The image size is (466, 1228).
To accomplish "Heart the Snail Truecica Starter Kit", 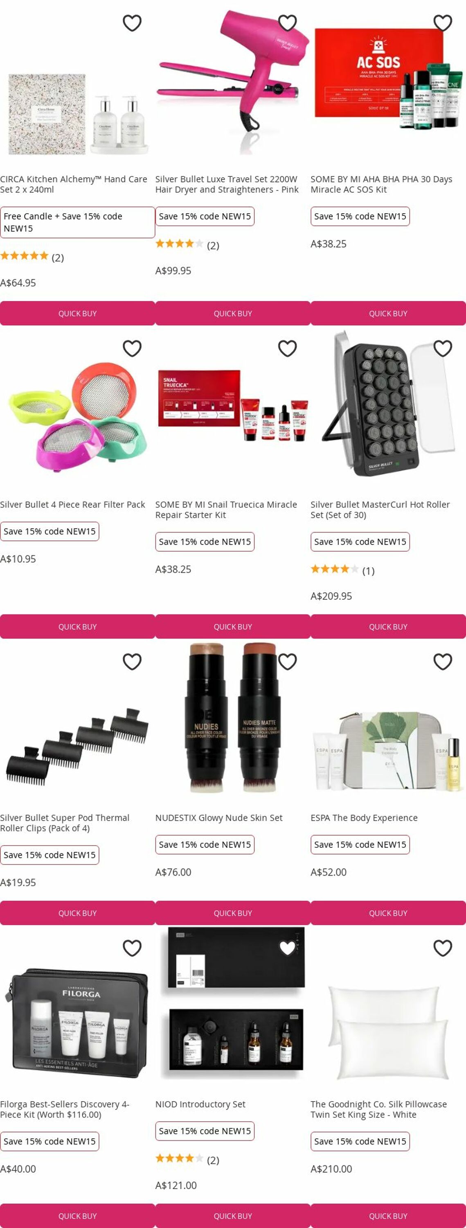I will pos(287,348).
